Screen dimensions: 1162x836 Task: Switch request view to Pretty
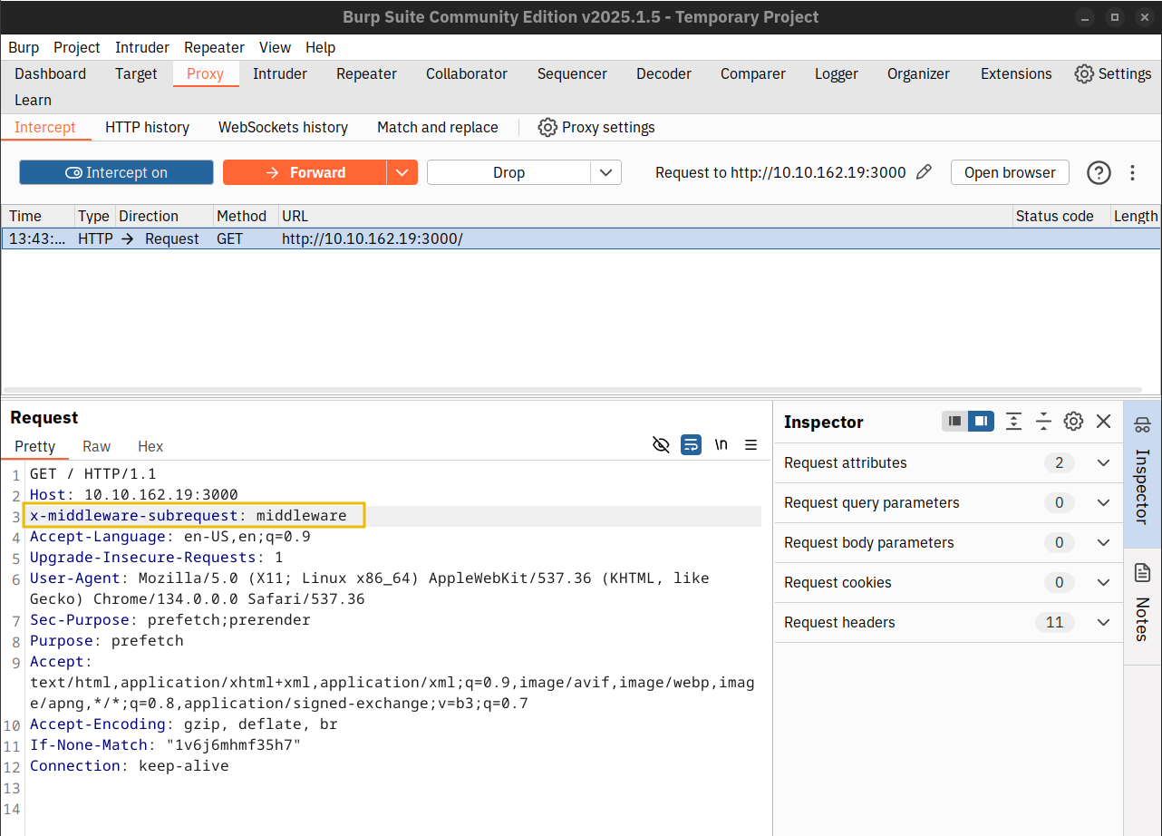pos(35,446)
